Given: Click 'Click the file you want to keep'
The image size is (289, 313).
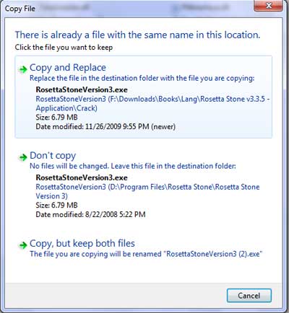Looking at the screenshot, I should [x=64, y=48].
